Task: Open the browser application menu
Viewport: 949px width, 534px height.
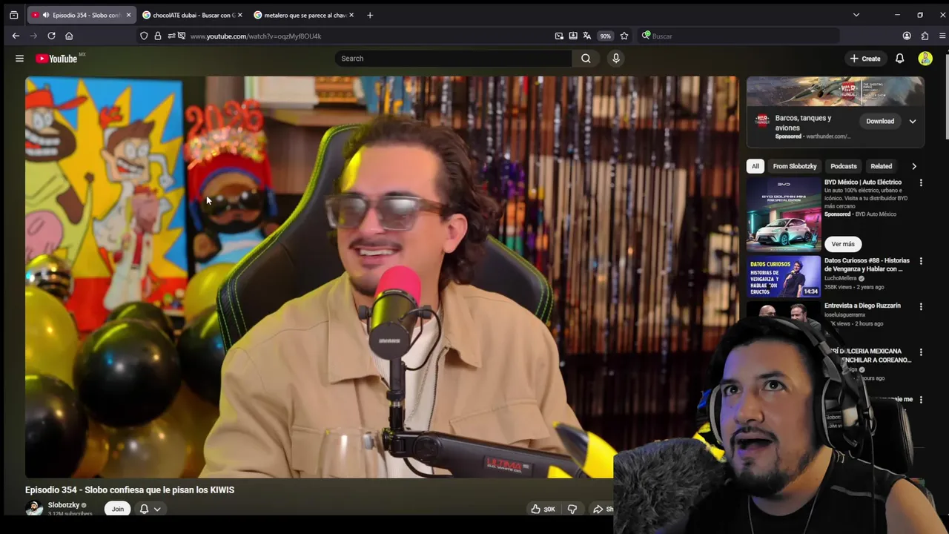Action: pos(942,36)
